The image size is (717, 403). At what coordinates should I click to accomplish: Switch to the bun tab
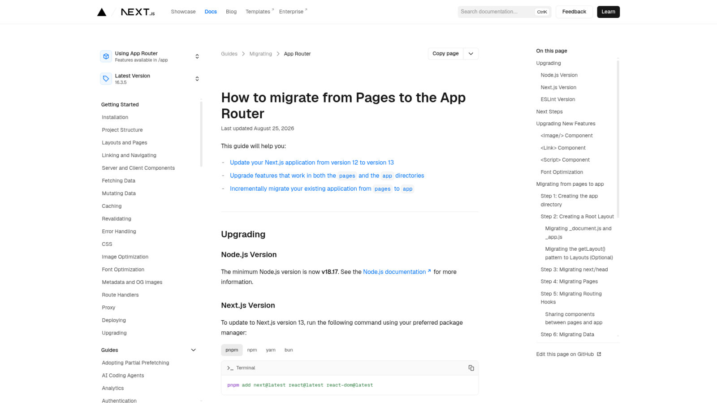coord(289,350)
